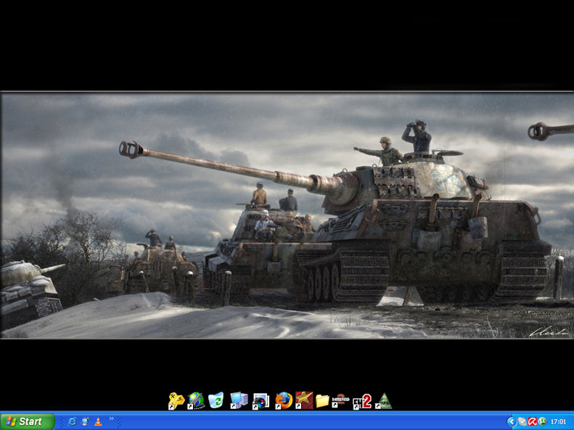Open the green pyramid eye shortcut
The image size is (574, 430).
[x=384, y=401]
